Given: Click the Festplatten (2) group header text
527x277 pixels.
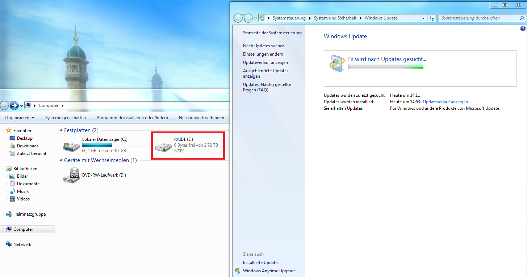Looking at the screenshot, I should click(81, 130).
